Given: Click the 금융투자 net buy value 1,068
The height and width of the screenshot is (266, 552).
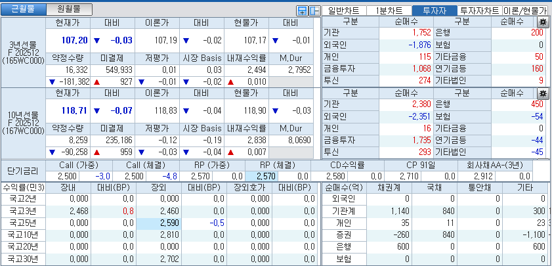Looking at the screenshot, I should [x=423, y=69].
